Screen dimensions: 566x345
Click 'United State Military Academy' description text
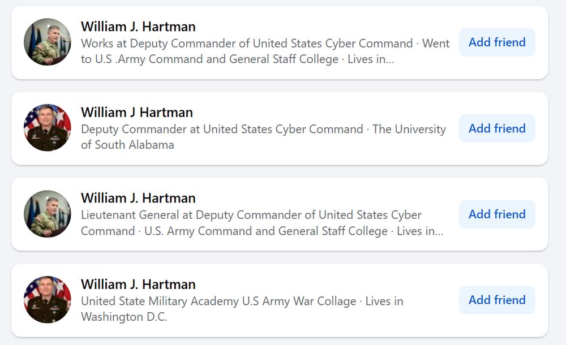[160, 301]
